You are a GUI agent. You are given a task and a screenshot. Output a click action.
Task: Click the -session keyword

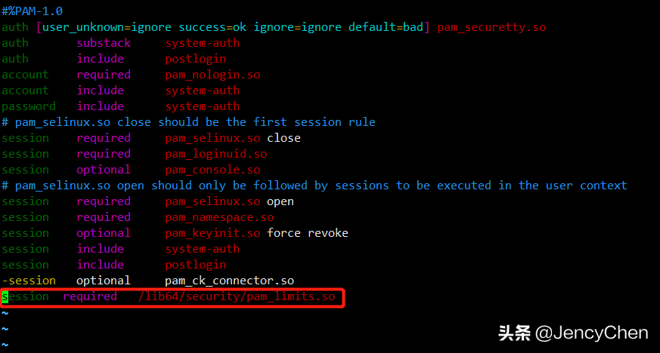coord(29,281)
